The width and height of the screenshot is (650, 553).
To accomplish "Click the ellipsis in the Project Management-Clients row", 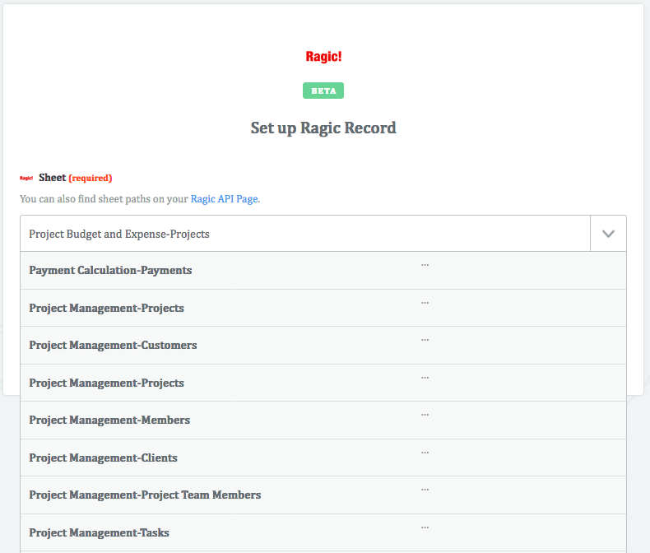I will coord(425,453).
